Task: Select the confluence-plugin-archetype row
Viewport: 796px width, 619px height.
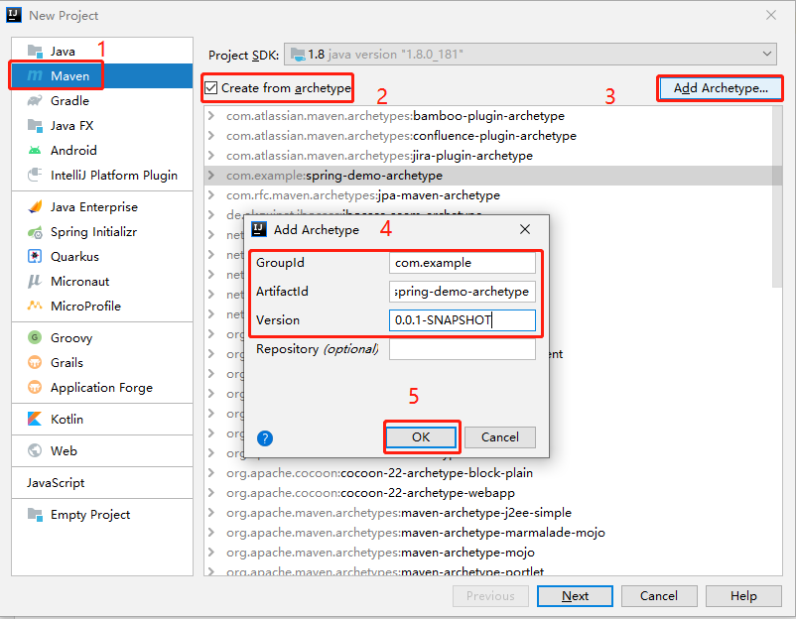Action: (x=488, y=136)
